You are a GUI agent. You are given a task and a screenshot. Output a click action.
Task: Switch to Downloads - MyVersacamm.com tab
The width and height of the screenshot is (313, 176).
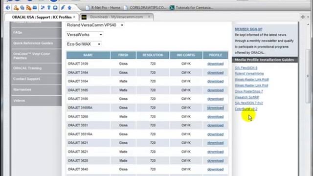coord(116,17)
